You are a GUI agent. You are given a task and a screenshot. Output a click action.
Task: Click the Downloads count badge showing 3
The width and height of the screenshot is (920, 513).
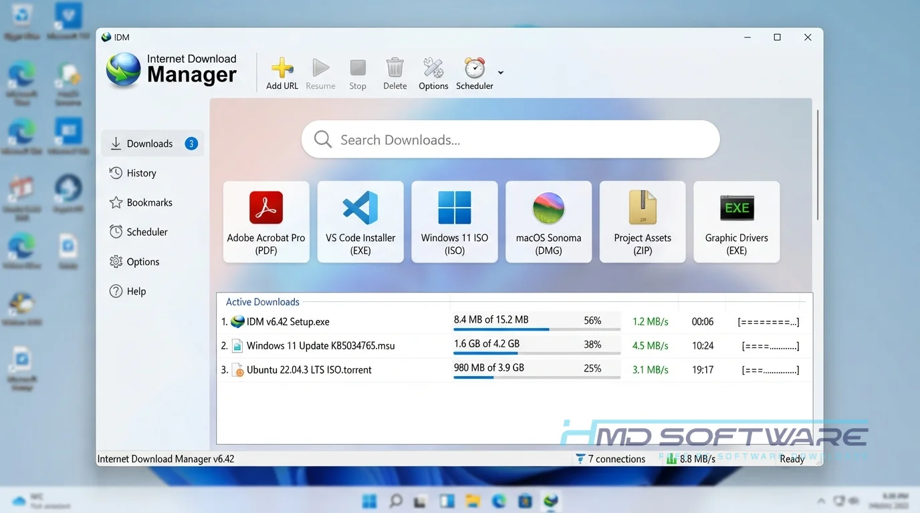tap(191, 144)
